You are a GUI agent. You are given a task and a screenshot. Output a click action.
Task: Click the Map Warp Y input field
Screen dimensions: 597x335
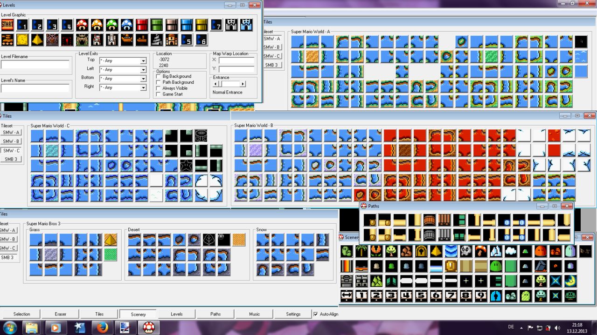(x=237, y=69)
